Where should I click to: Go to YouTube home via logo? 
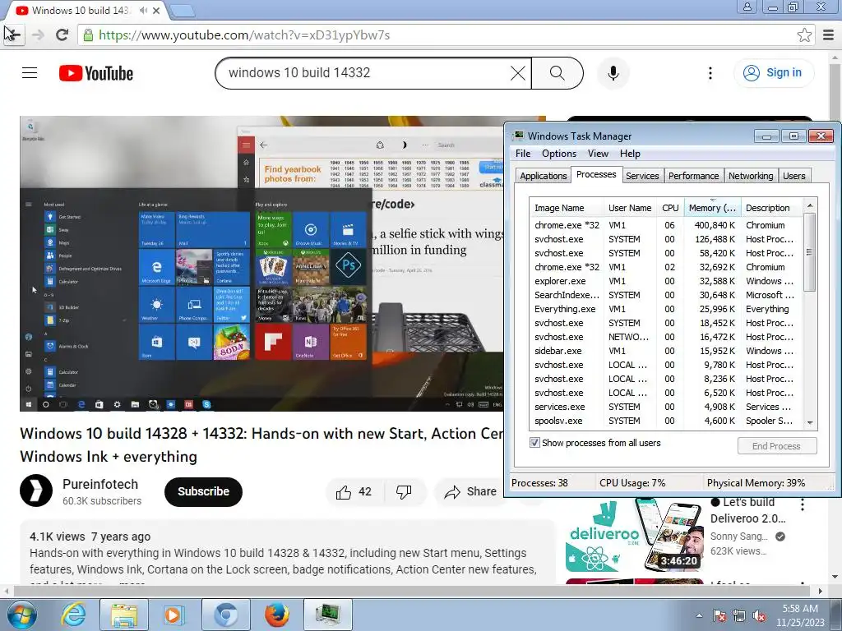tap(96, 73)
